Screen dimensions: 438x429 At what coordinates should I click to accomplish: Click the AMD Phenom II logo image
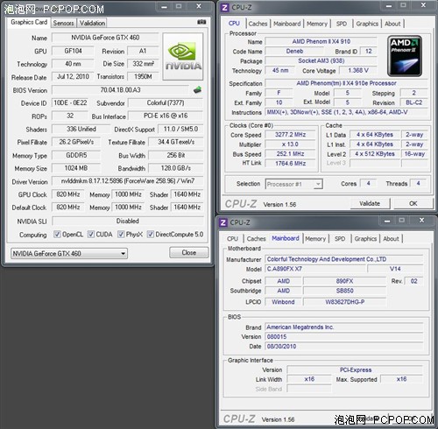[405, 56]
